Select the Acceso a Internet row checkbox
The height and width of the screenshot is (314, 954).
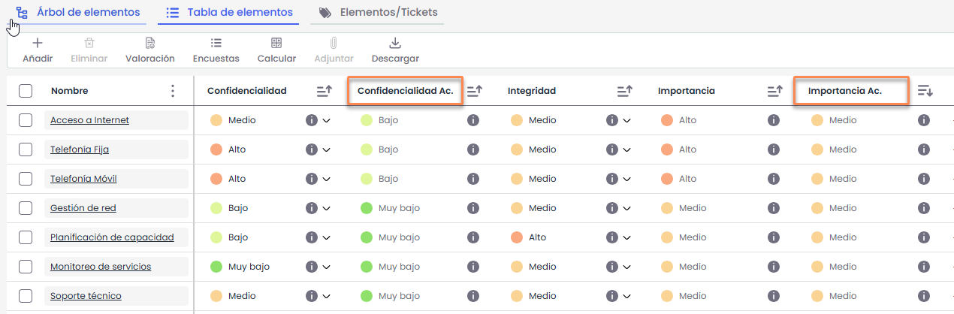click(26, 120)
